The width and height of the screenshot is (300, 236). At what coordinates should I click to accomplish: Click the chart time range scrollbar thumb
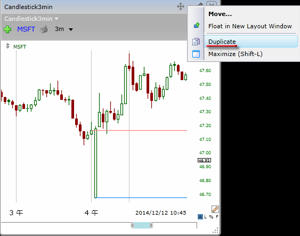point(142,225)
